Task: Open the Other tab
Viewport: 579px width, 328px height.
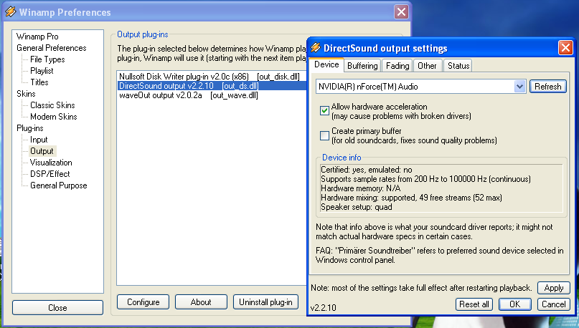Action: tap(427, 66)
